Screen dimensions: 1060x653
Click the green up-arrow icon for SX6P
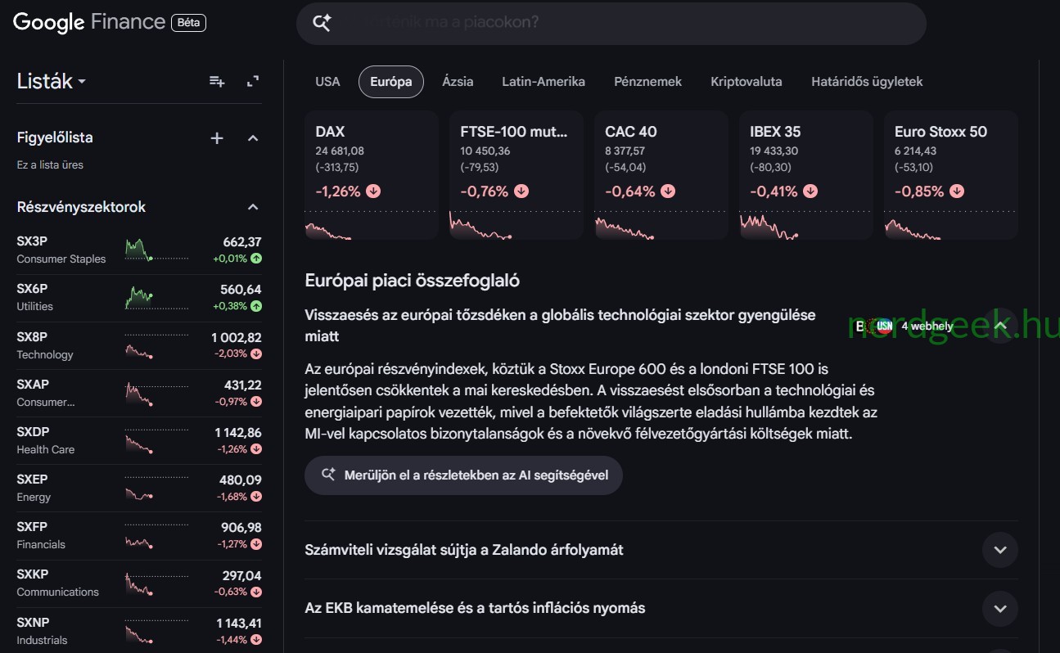click(x=256, y=306)
